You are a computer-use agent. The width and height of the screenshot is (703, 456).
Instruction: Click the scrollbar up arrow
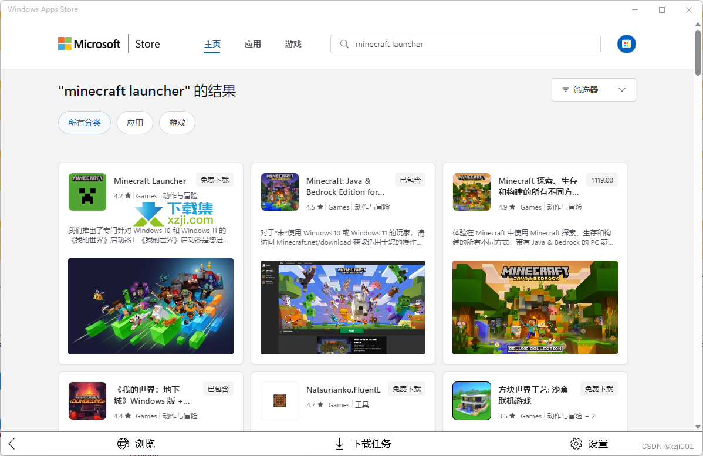click(x=698, y=25)
